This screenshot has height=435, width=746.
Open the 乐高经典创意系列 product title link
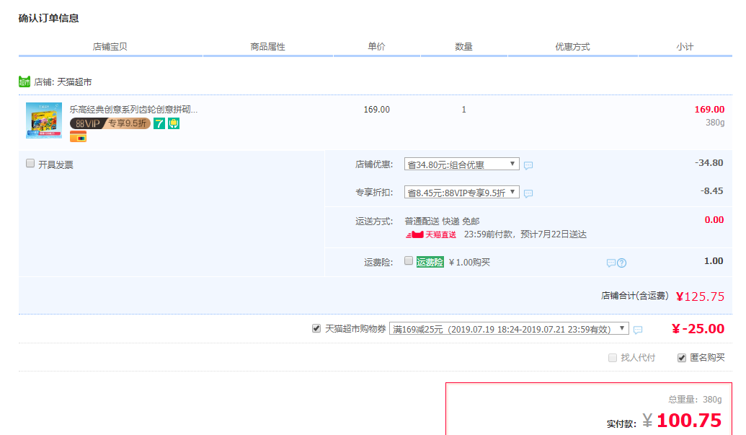click(133, 110)
